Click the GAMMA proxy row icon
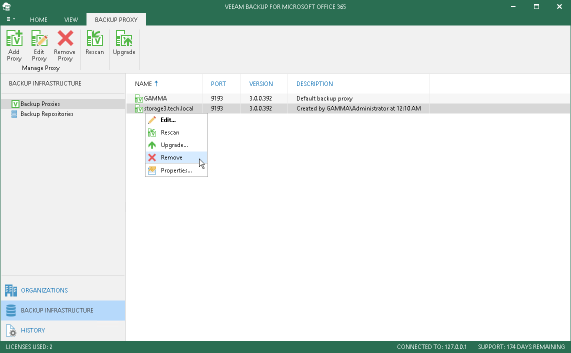 pyautogui.click(x=138, y=98)
